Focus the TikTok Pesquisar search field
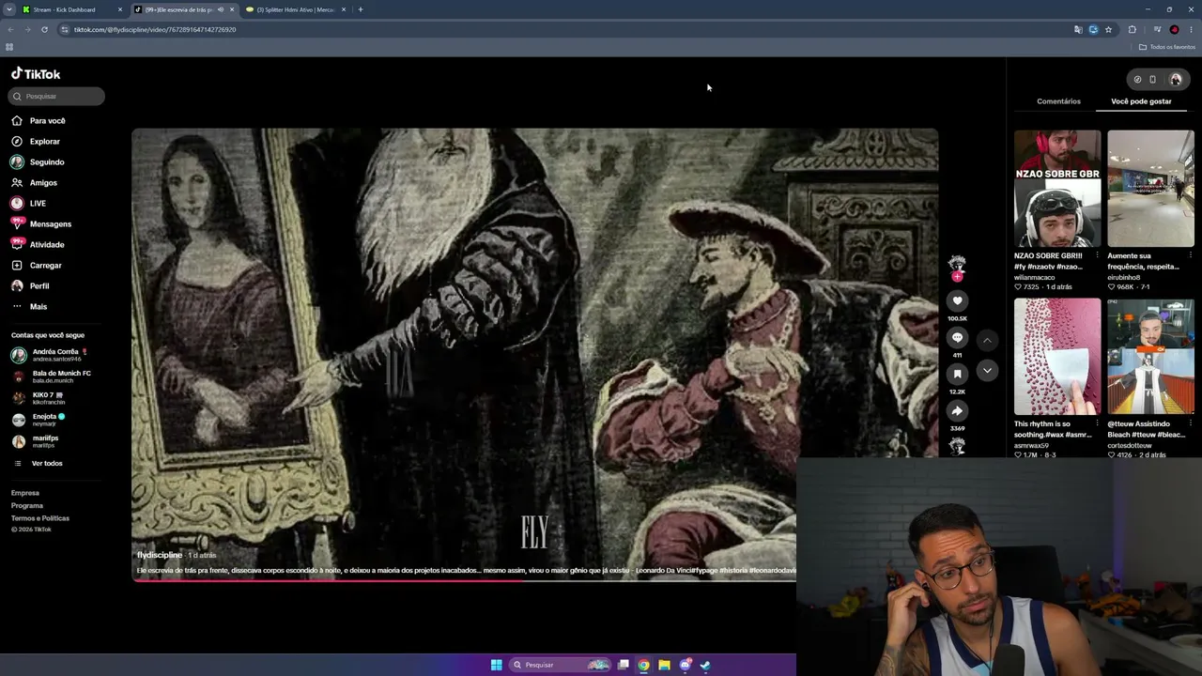 56,96
